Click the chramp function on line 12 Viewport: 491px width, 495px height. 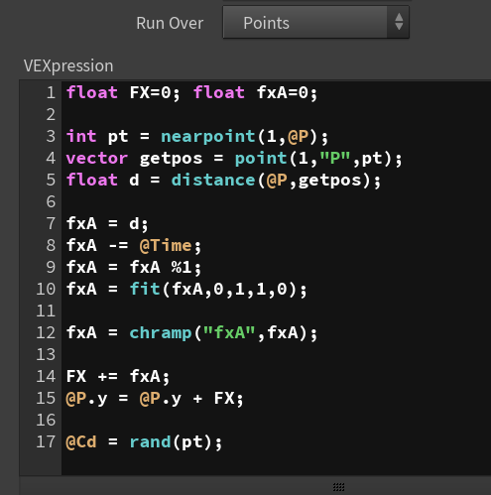point(161,332)
